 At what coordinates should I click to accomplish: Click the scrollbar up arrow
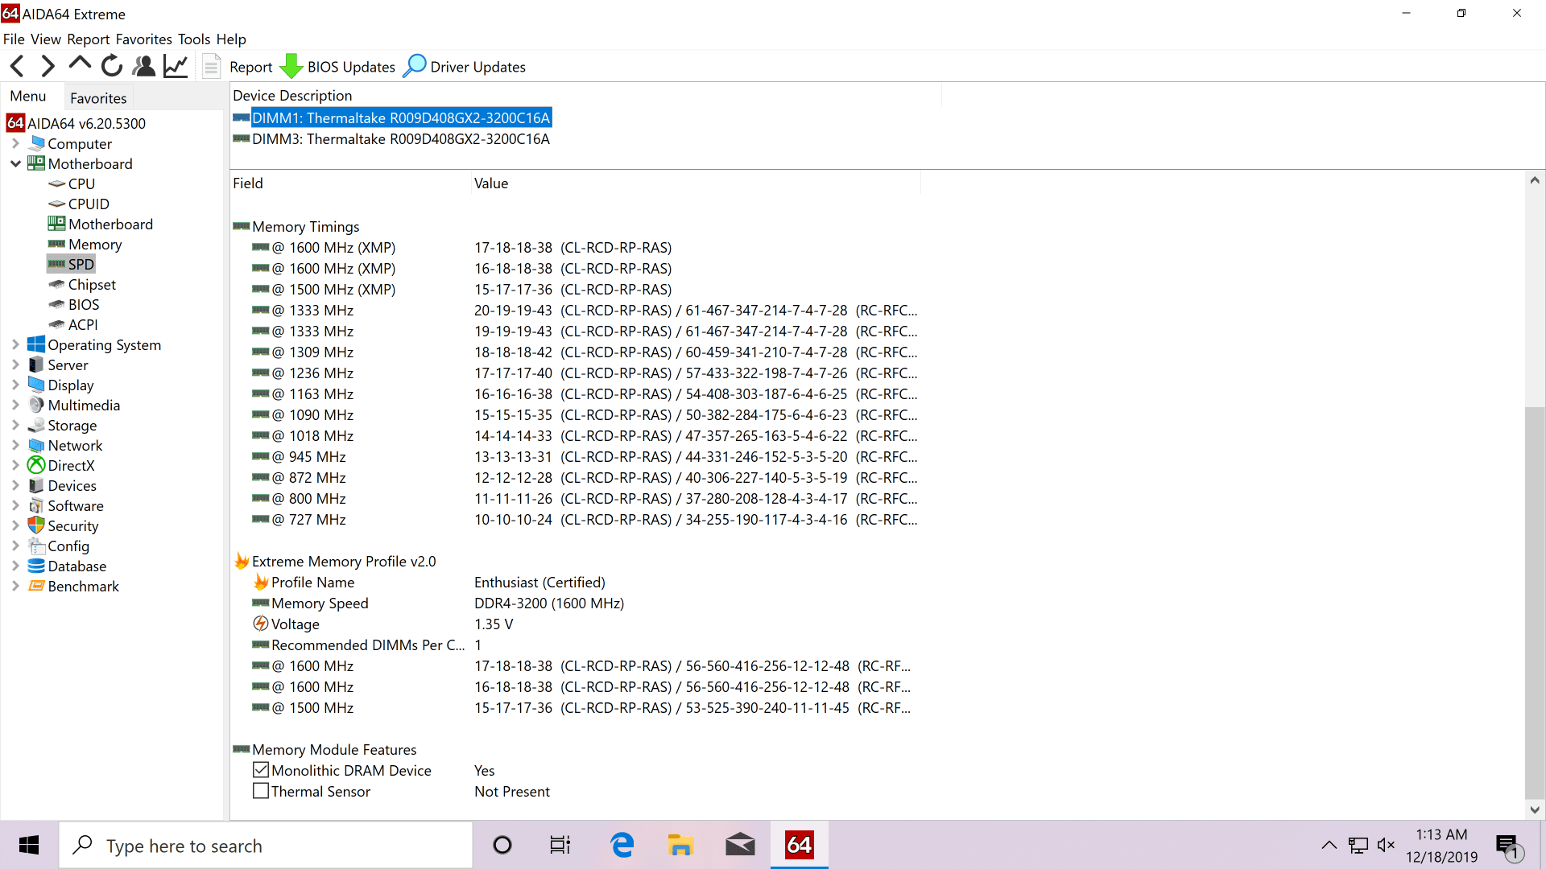(x=1535, y=180)
